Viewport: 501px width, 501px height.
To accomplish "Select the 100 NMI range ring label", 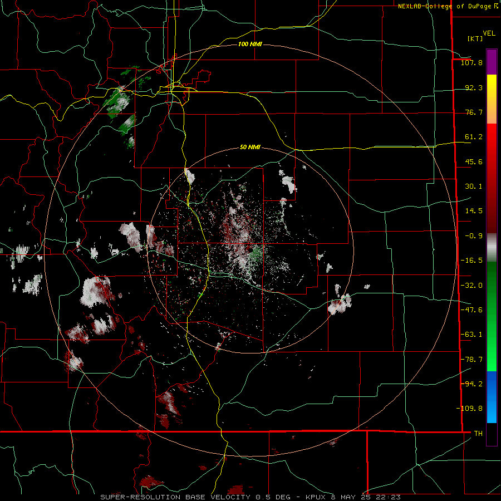I will pyautogui.click(x=250, y=44).
